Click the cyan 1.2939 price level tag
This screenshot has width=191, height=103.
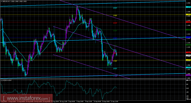(x=188, y=68)
